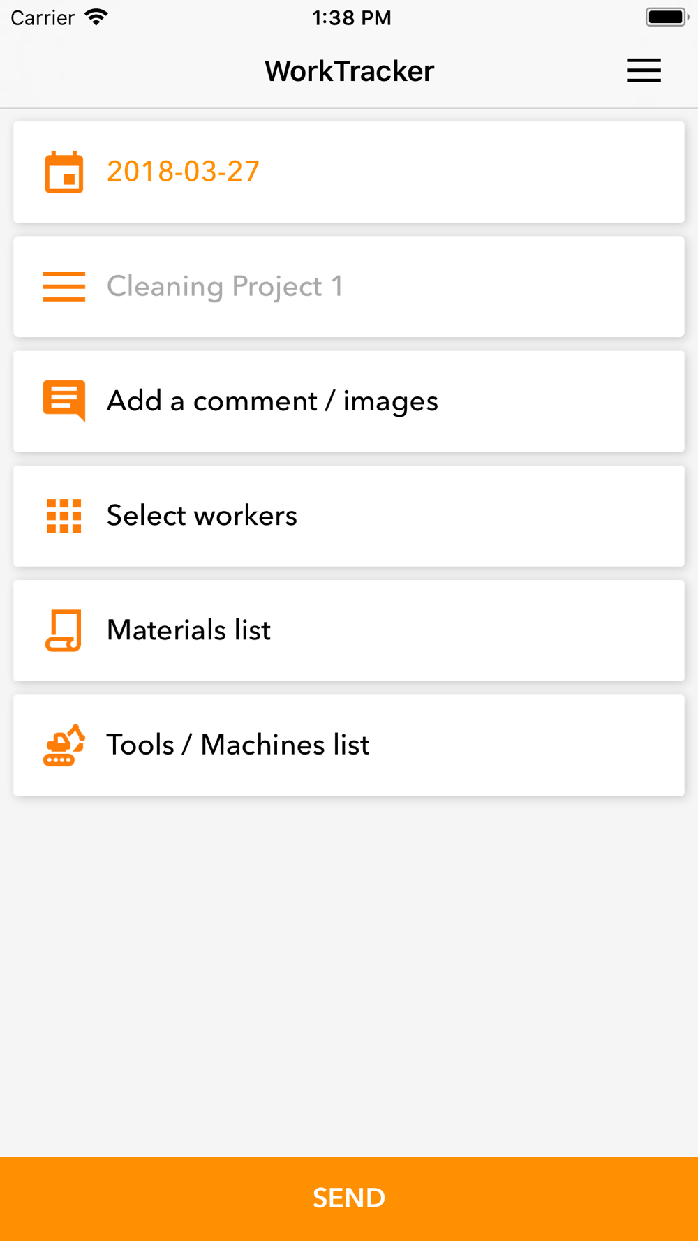Tap the calendar icon

64,172
